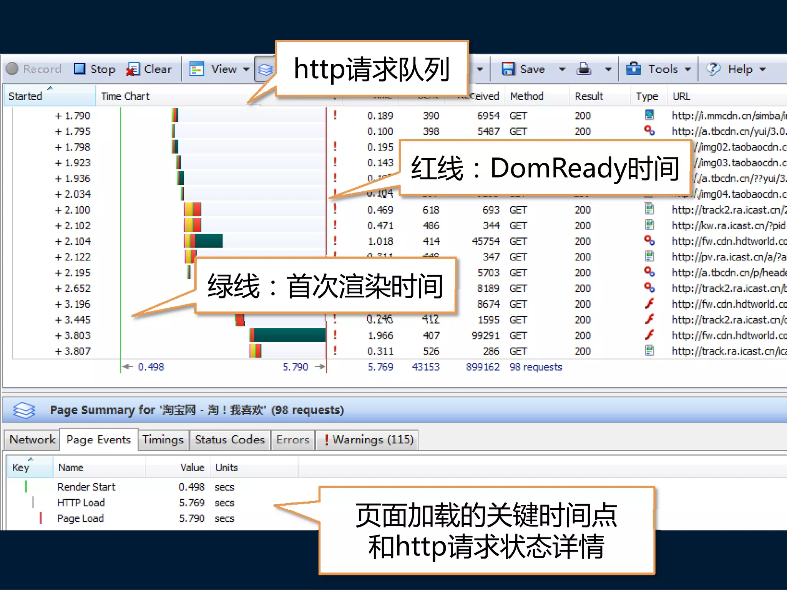Screen dimensions: 787x590
Task: Click the received value 99291
Action: pyautogui.click(x=485, y=335)
